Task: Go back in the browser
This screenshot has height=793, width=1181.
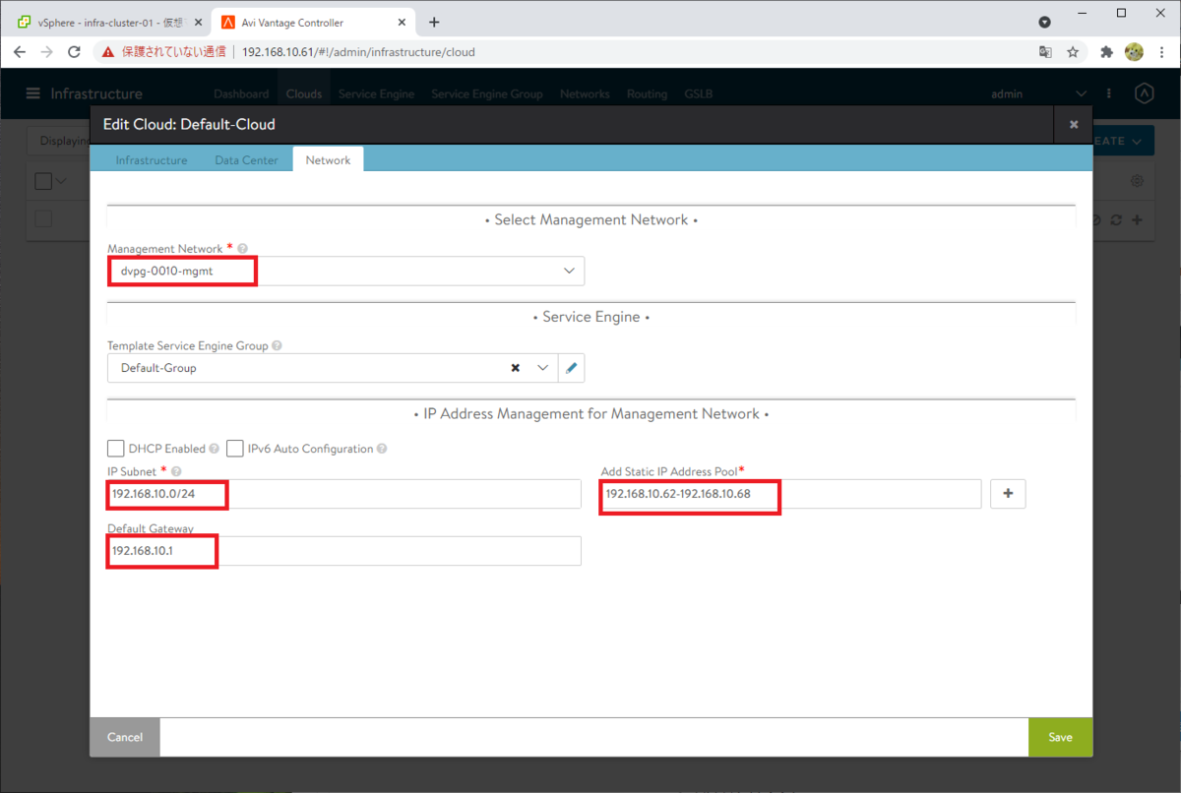Action: (20, 51)
